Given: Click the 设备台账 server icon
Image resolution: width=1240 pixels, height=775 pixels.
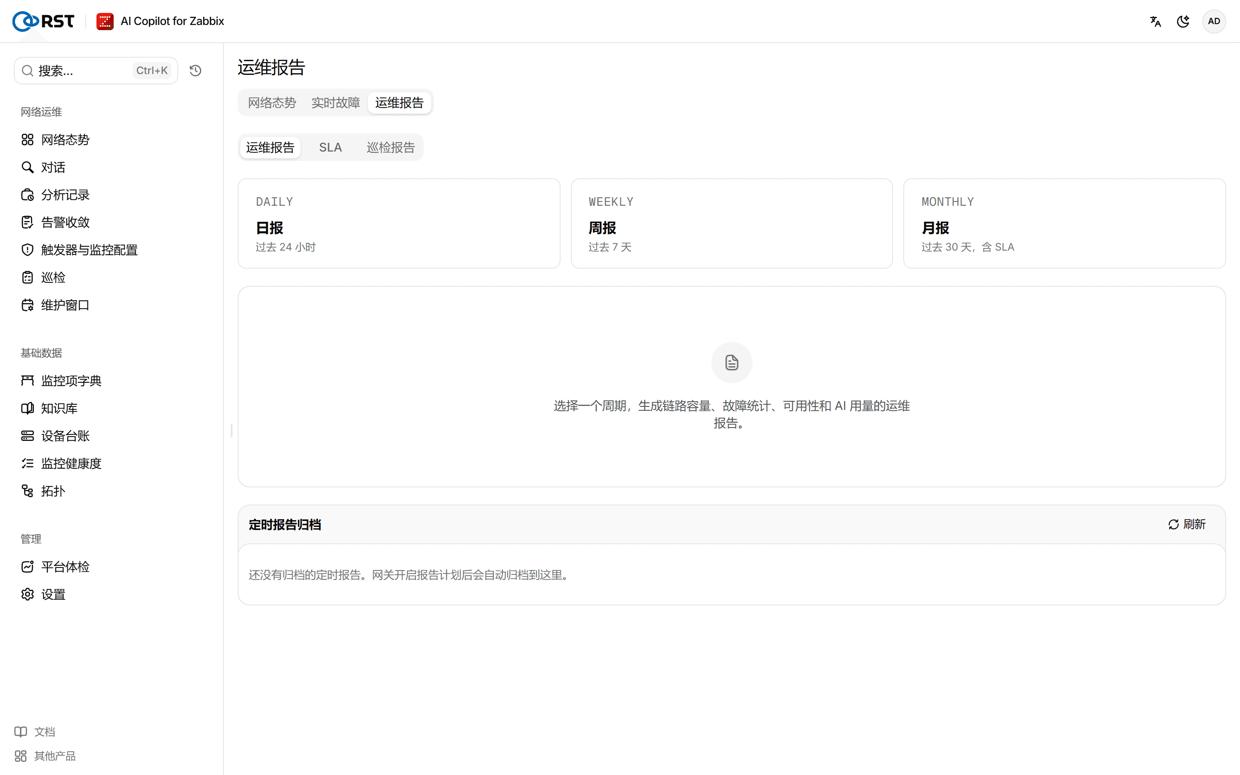Looking at the screenshot, I should [x=28, y=436].
